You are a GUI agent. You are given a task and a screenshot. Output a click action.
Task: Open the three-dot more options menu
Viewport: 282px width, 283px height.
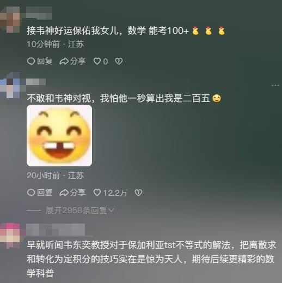point(275,85)
